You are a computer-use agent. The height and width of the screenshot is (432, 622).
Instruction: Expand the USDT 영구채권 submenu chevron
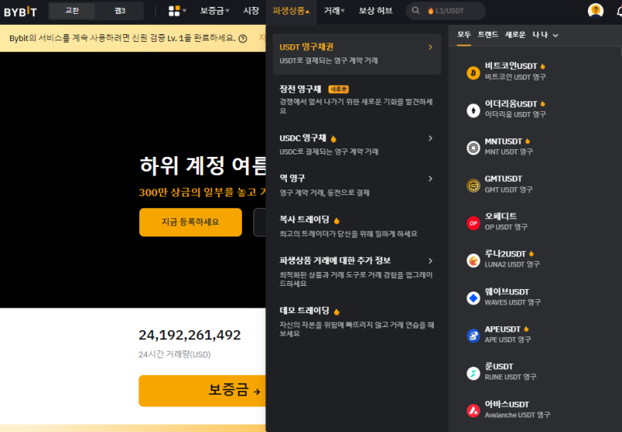coord(431,47)
